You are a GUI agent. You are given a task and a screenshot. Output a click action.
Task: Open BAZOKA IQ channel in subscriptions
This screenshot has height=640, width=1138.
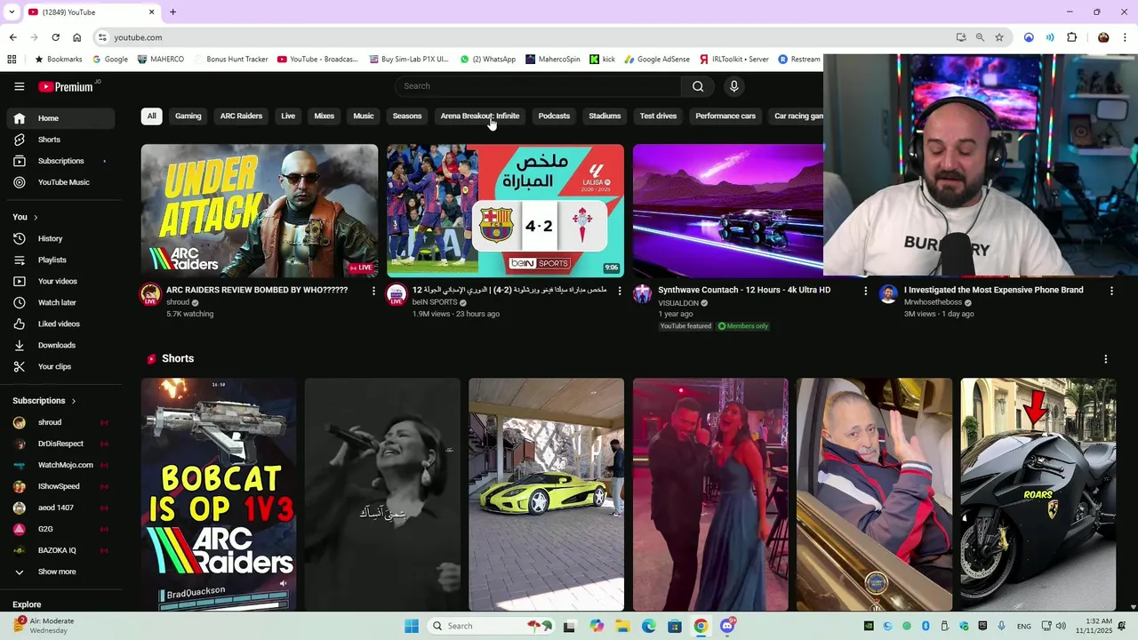[x=60, y=550]
